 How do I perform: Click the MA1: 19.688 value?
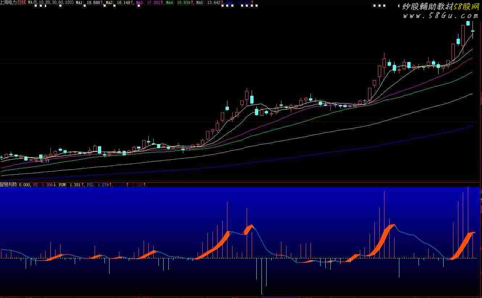coord(88,3)
